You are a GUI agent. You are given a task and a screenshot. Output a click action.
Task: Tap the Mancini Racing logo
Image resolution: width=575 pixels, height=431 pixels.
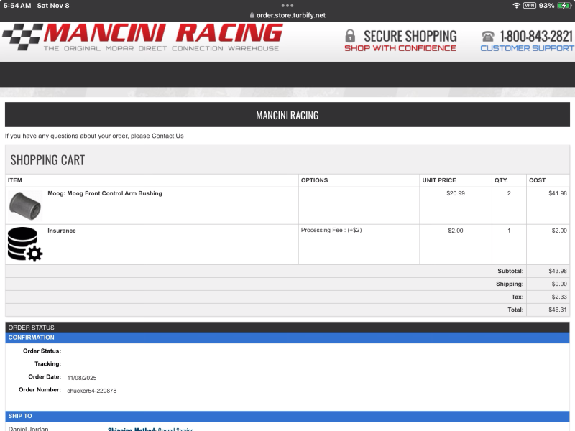pyautogui.click(x=142, y=37)
